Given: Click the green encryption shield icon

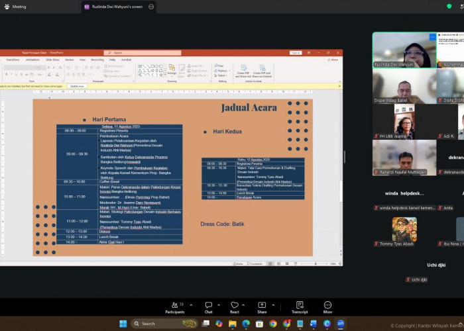Looking at the screenshot, I should pyautogui.click(x=449, y=6).
